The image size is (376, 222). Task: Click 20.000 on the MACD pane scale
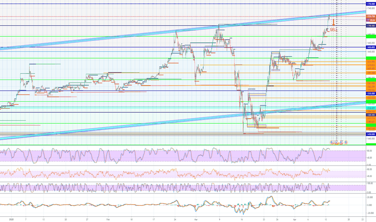click(x=370, y=197)
